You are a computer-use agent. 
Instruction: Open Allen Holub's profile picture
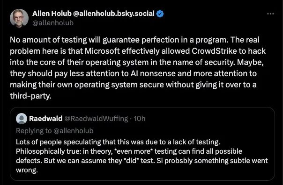(19, 18)
